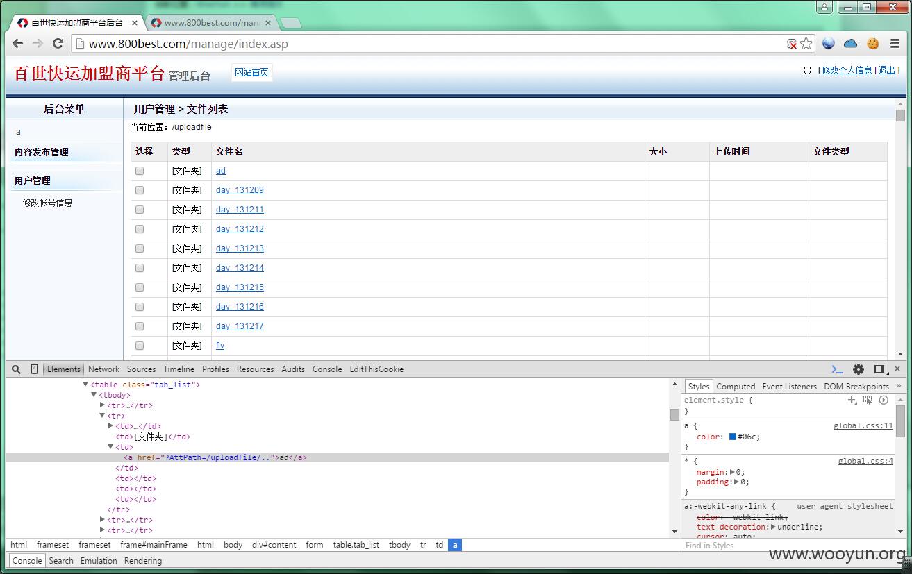Open the cloud extension icon
This screenshot has height=574, width=912.
(850, 43)
